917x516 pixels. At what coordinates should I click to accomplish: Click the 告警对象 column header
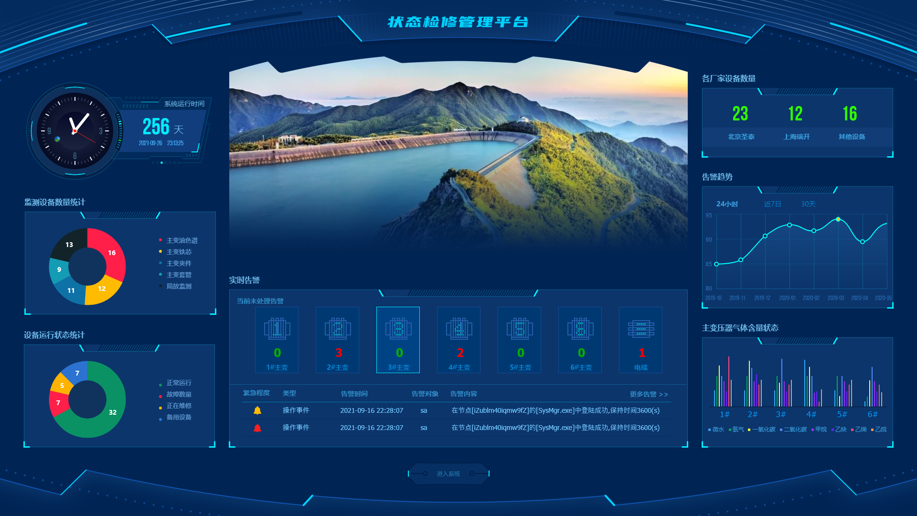pyautogui.click(x=425, y=394)
